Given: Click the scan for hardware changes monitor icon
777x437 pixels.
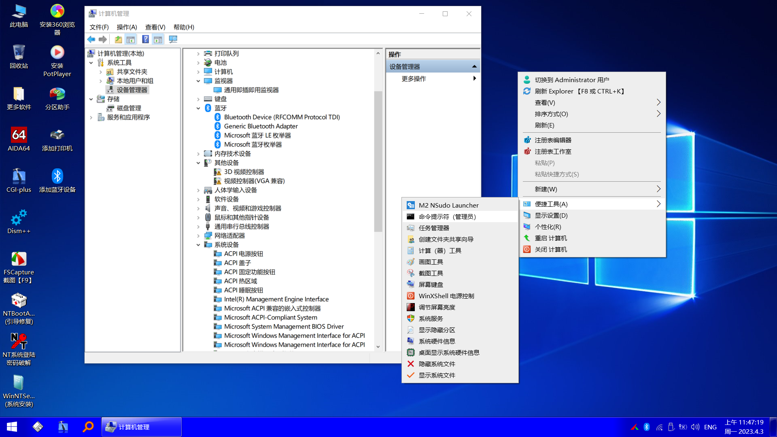Looking at the screenshot, I should (x=173, y=39).
